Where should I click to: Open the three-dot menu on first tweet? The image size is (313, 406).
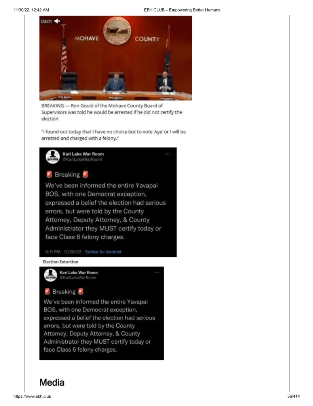tap(168, 154)
